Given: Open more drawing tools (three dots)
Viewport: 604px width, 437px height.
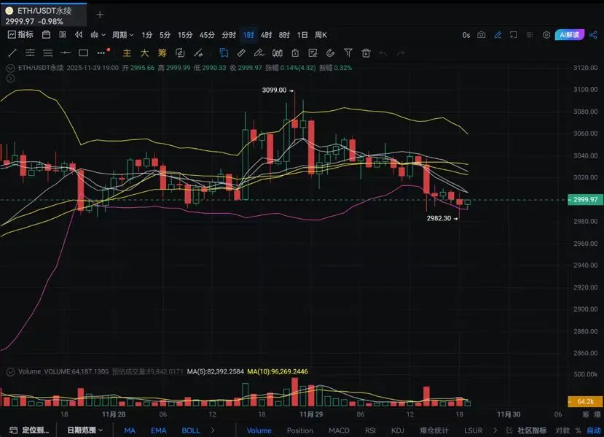Looking at the screenshot, I should [x=102, y=53].
